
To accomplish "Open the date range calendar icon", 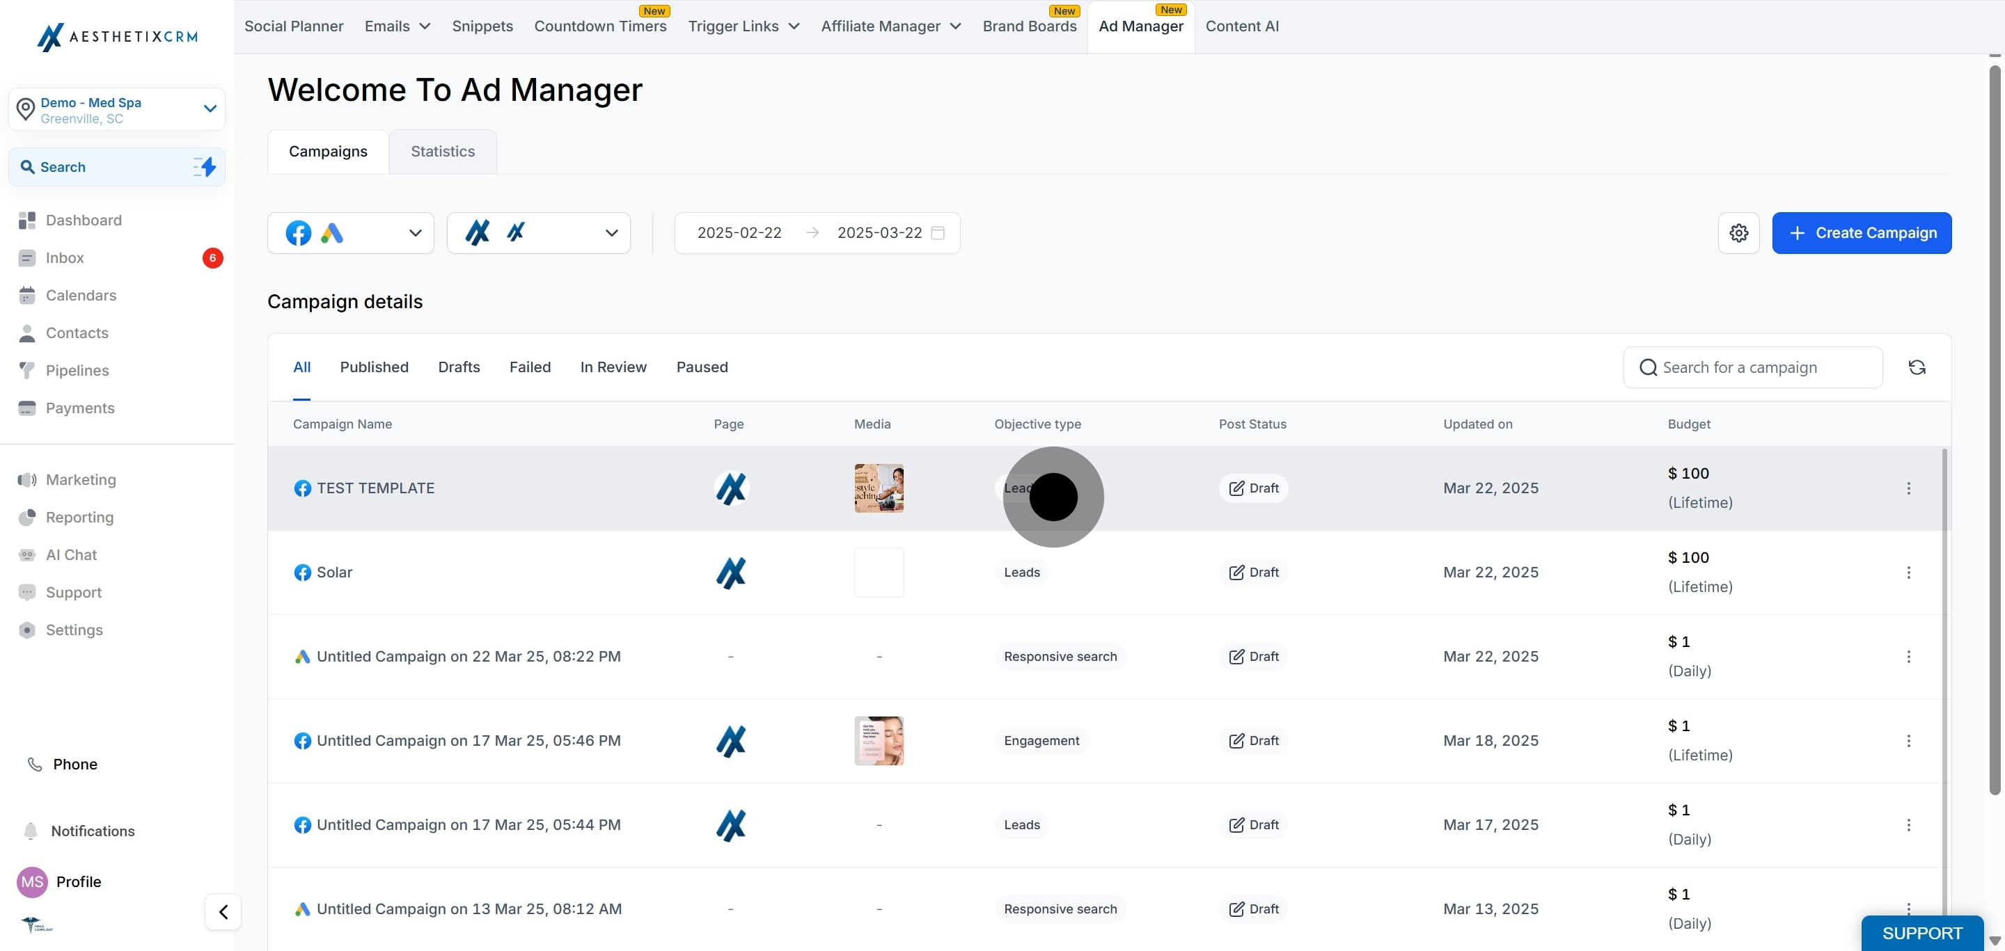I will [938, 232].
